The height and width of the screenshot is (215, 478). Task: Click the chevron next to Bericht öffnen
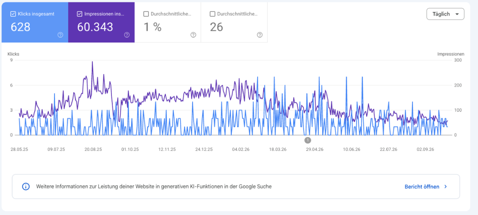click(x=445, y=187)
